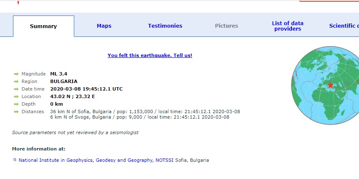Open the Scientific tab at the right edge
Viewport: 359px width, 179px height.
(343, 26)
